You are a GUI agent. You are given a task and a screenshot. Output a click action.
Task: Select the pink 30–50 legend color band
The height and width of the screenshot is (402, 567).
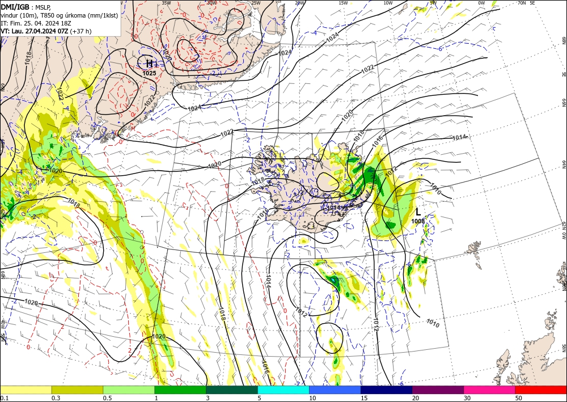coord(490,390)
